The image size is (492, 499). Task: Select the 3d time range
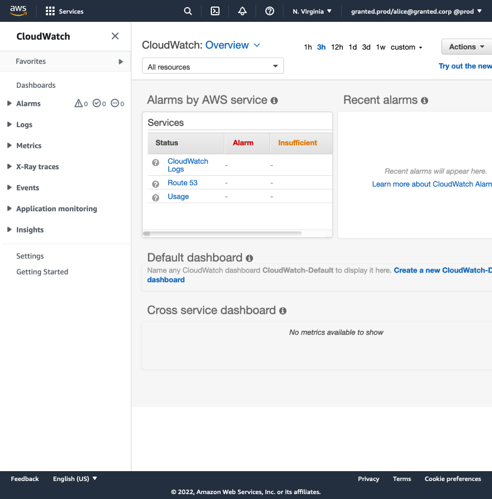click(x=366, y=47)
